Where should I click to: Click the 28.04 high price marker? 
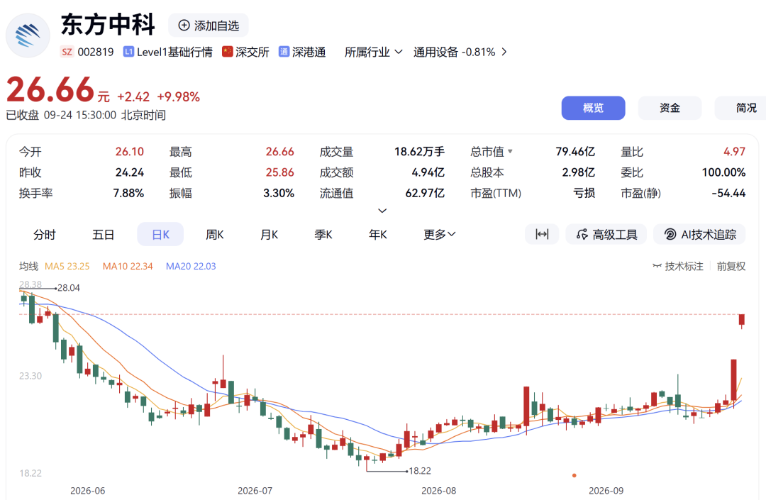(68, 288)
